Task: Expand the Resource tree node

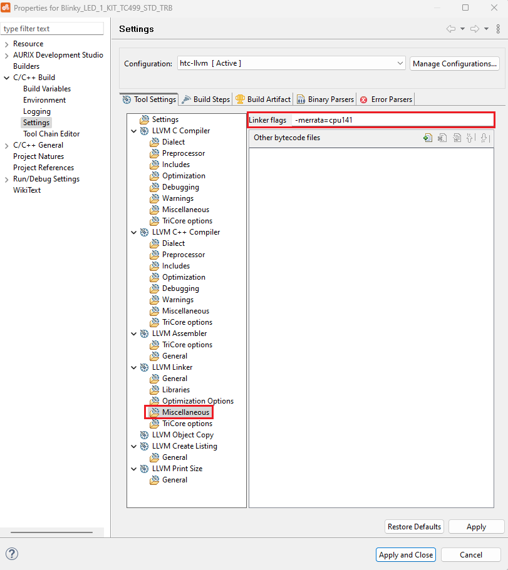Action: [x=6, y=44]
